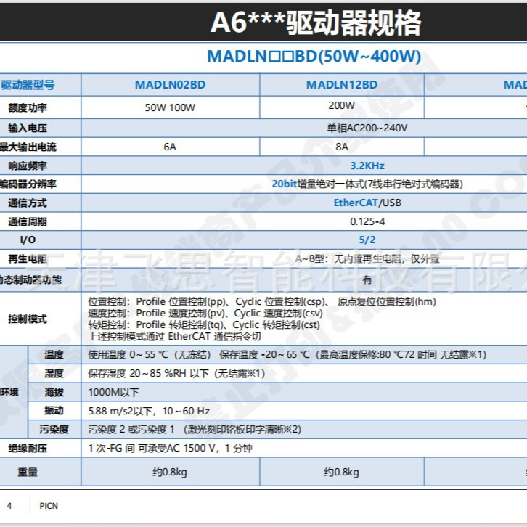
Task: Click the PICN footer text
Action: (x=49, y=506)
